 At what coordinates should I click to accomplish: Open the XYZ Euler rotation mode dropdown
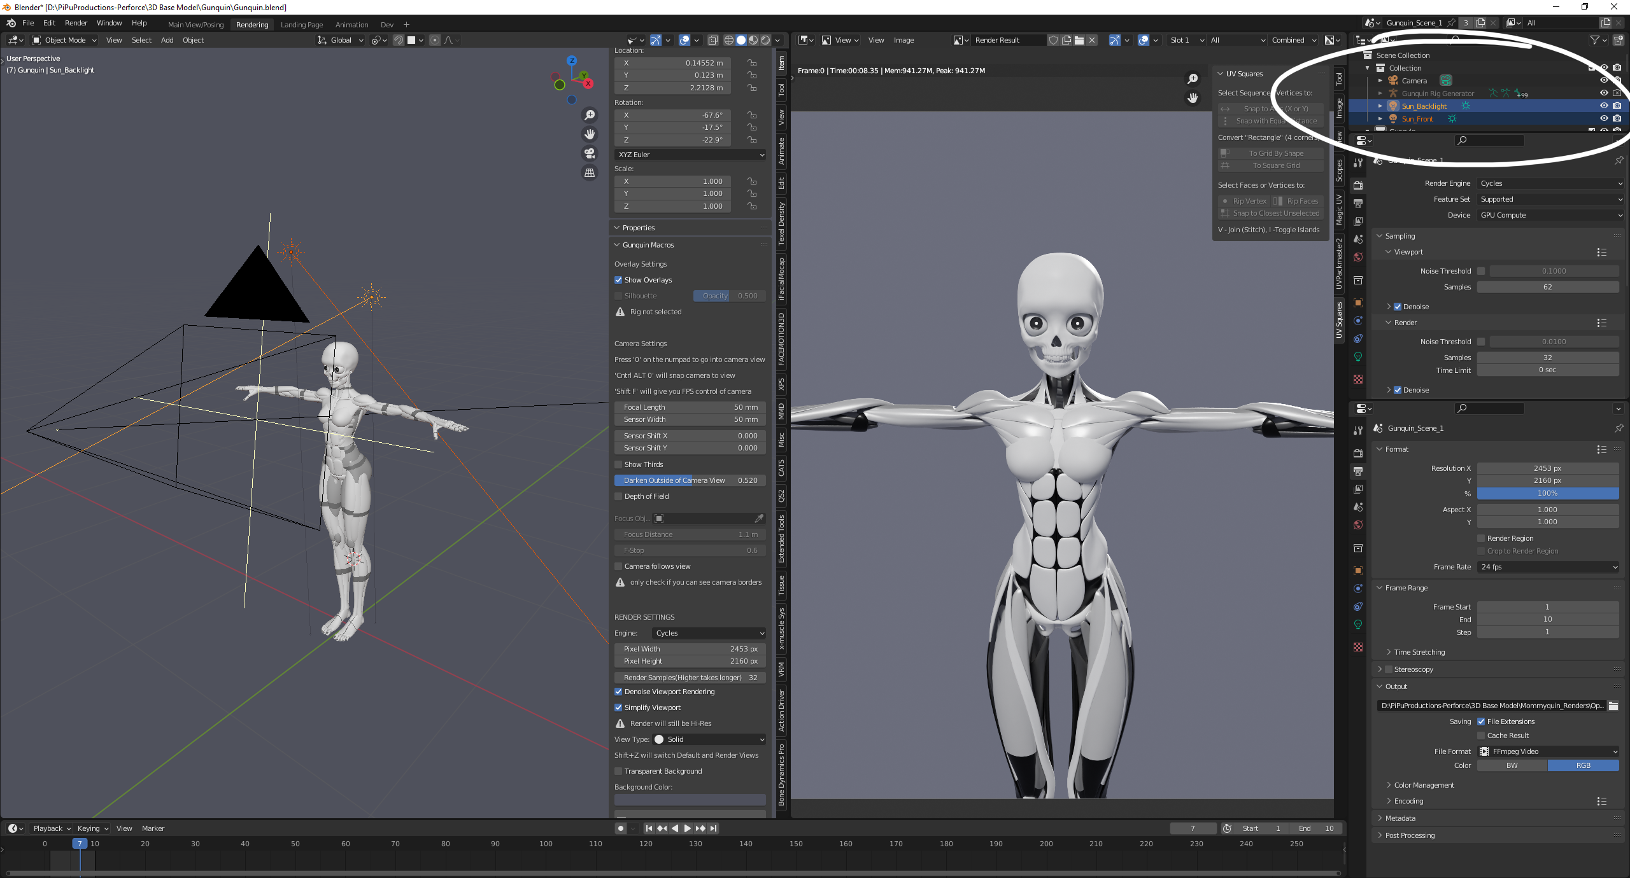tap(690, 155)
